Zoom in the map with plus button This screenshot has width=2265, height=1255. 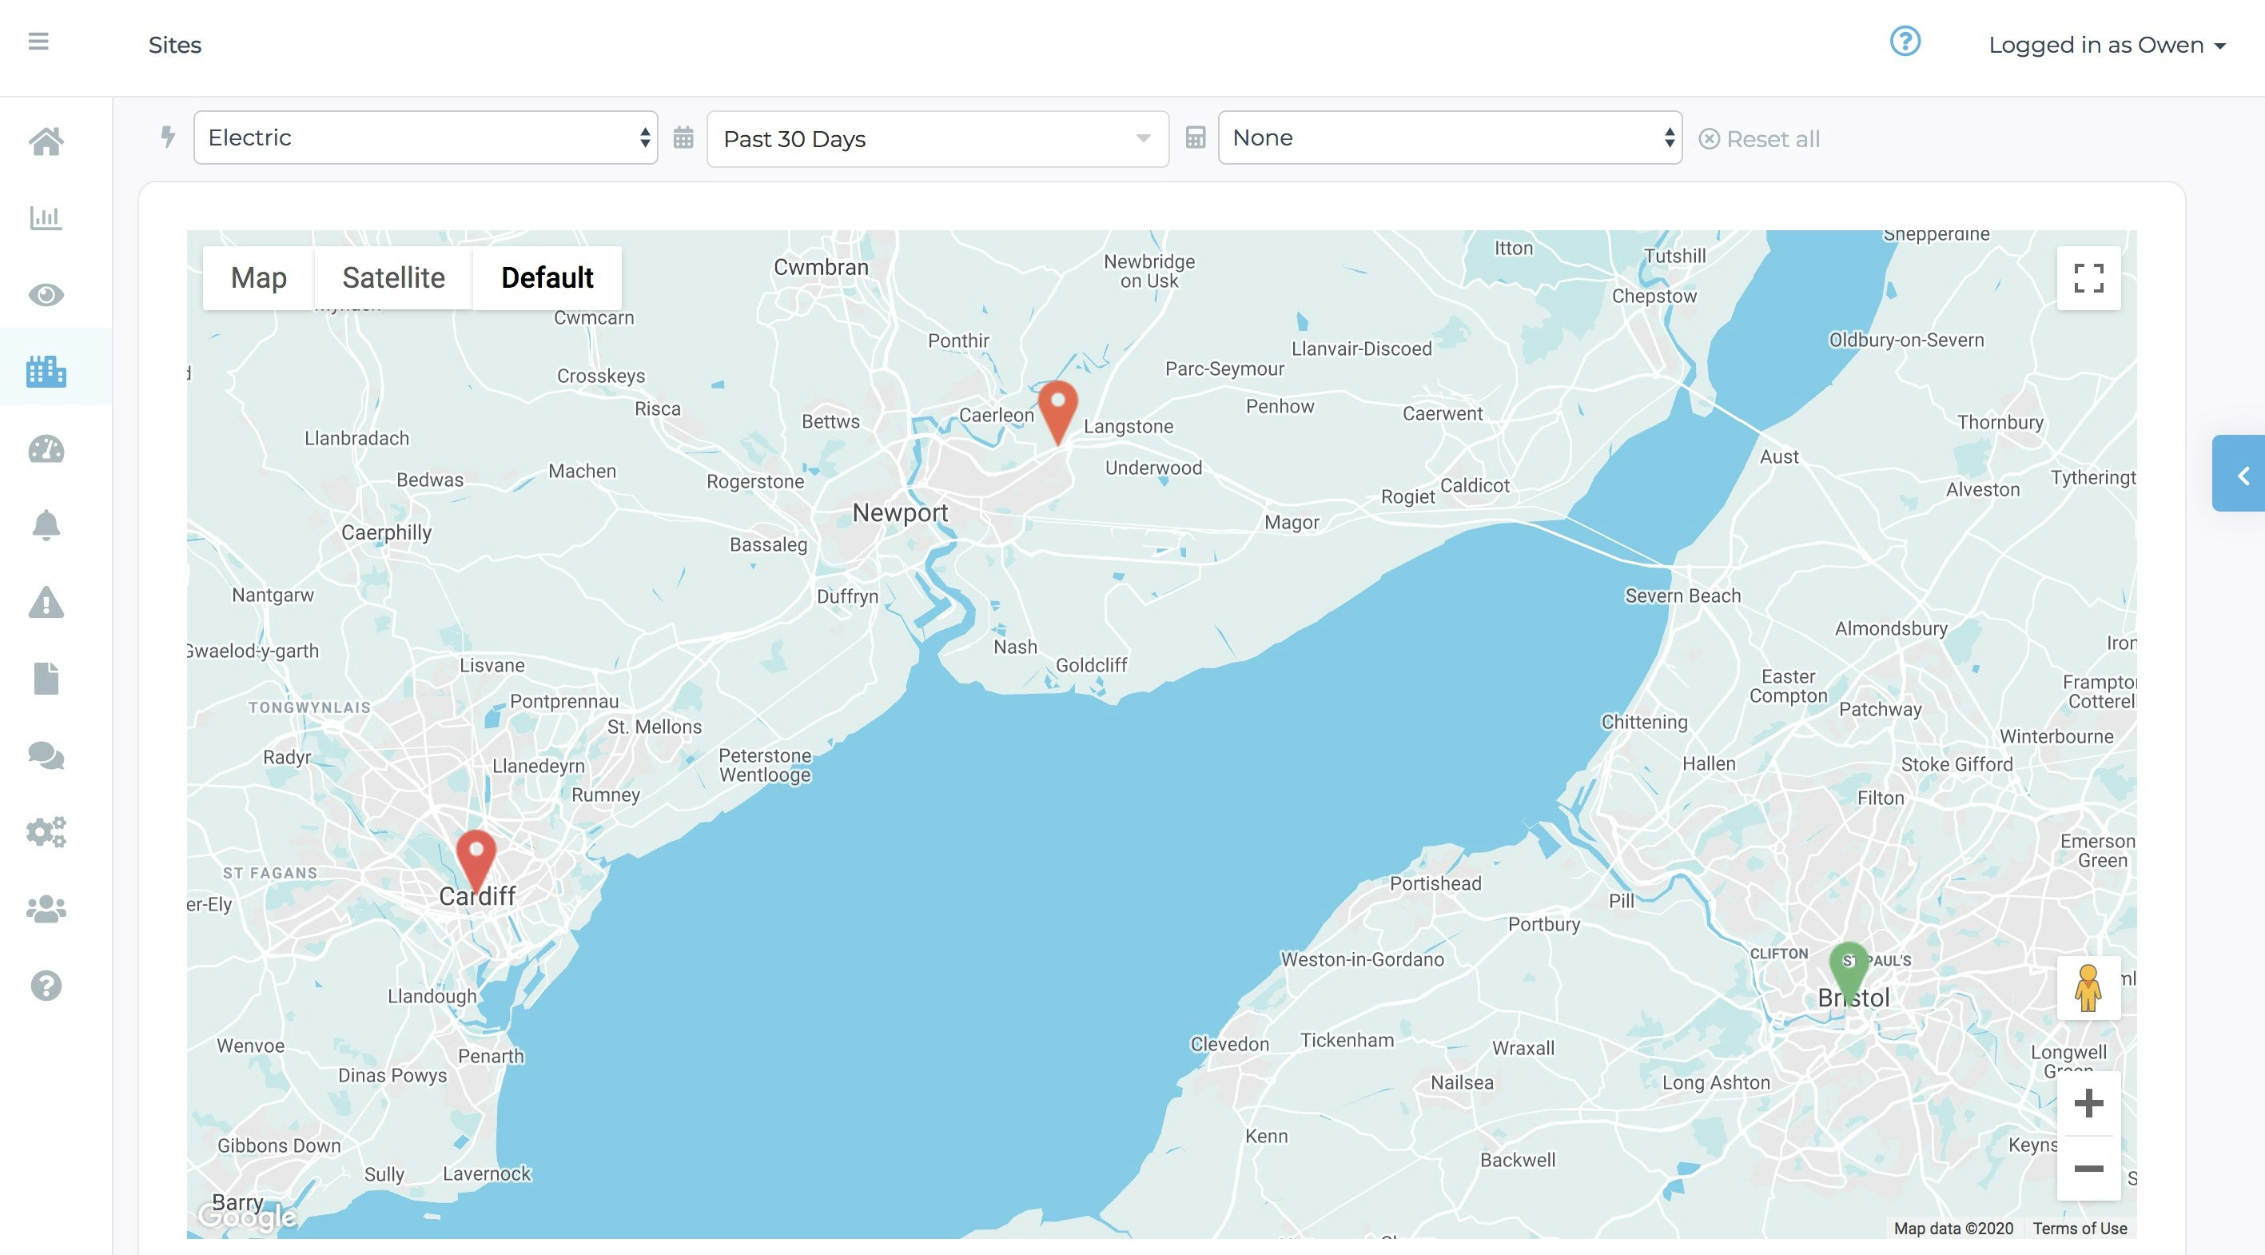2088,1103
